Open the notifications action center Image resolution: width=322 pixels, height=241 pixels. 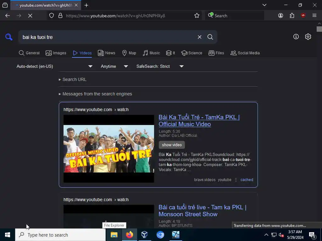tap(312, 235)
